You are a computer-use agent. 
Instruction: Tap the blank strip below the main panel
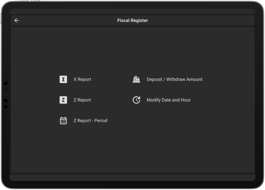pos(132,177)
